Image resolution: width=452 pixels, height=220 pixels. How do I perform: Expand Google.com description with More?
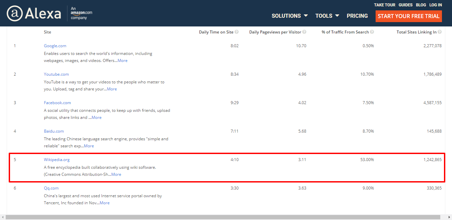pos(122,61)
